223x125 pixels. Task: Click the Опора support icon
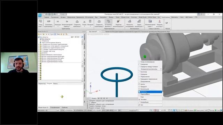point(84,22)
